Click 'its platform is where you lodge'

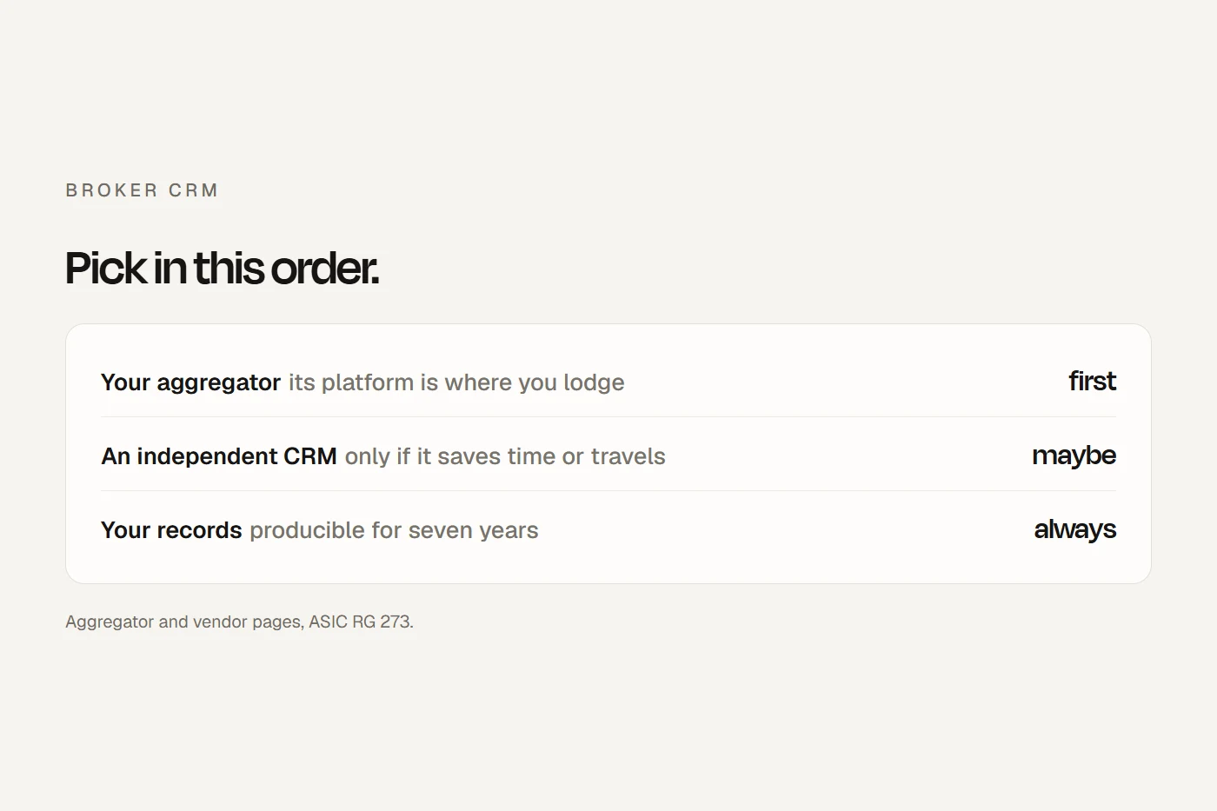pyautogui.click(x=456, y=382)
